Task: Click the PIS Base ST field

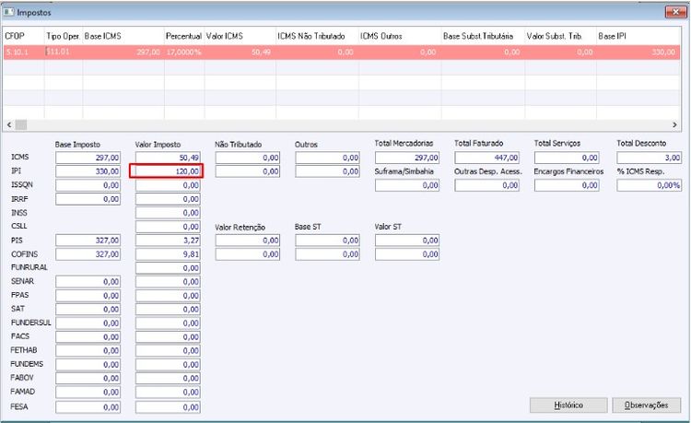Action: 327,241
